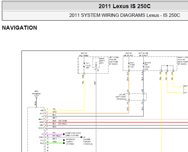Click the "2011 Lexus IS 250C" title
The height and width of the screenshot is (152, 188).
pos(124,6)
